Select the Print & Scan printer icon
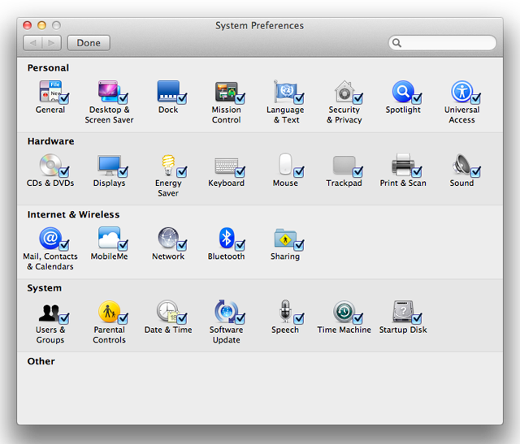Viewport: 520px width, 444px height. pos(403,164)
